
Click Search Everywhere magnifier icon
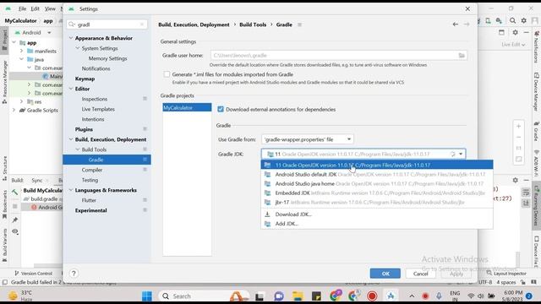513,20
